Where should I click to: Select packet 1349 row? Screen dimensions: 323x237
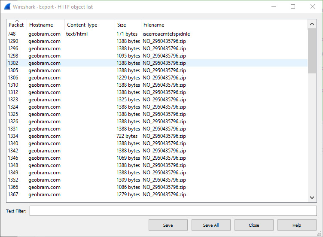157,173
